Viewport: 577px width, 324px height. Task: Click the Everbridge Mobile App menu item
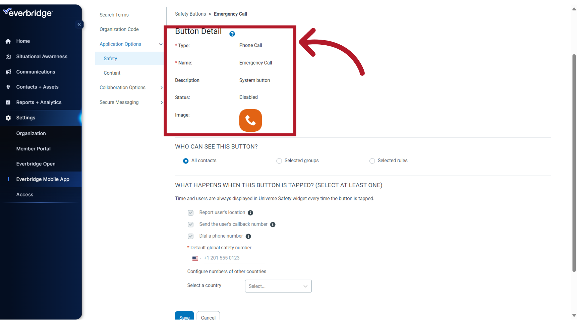tap(42, 179)
